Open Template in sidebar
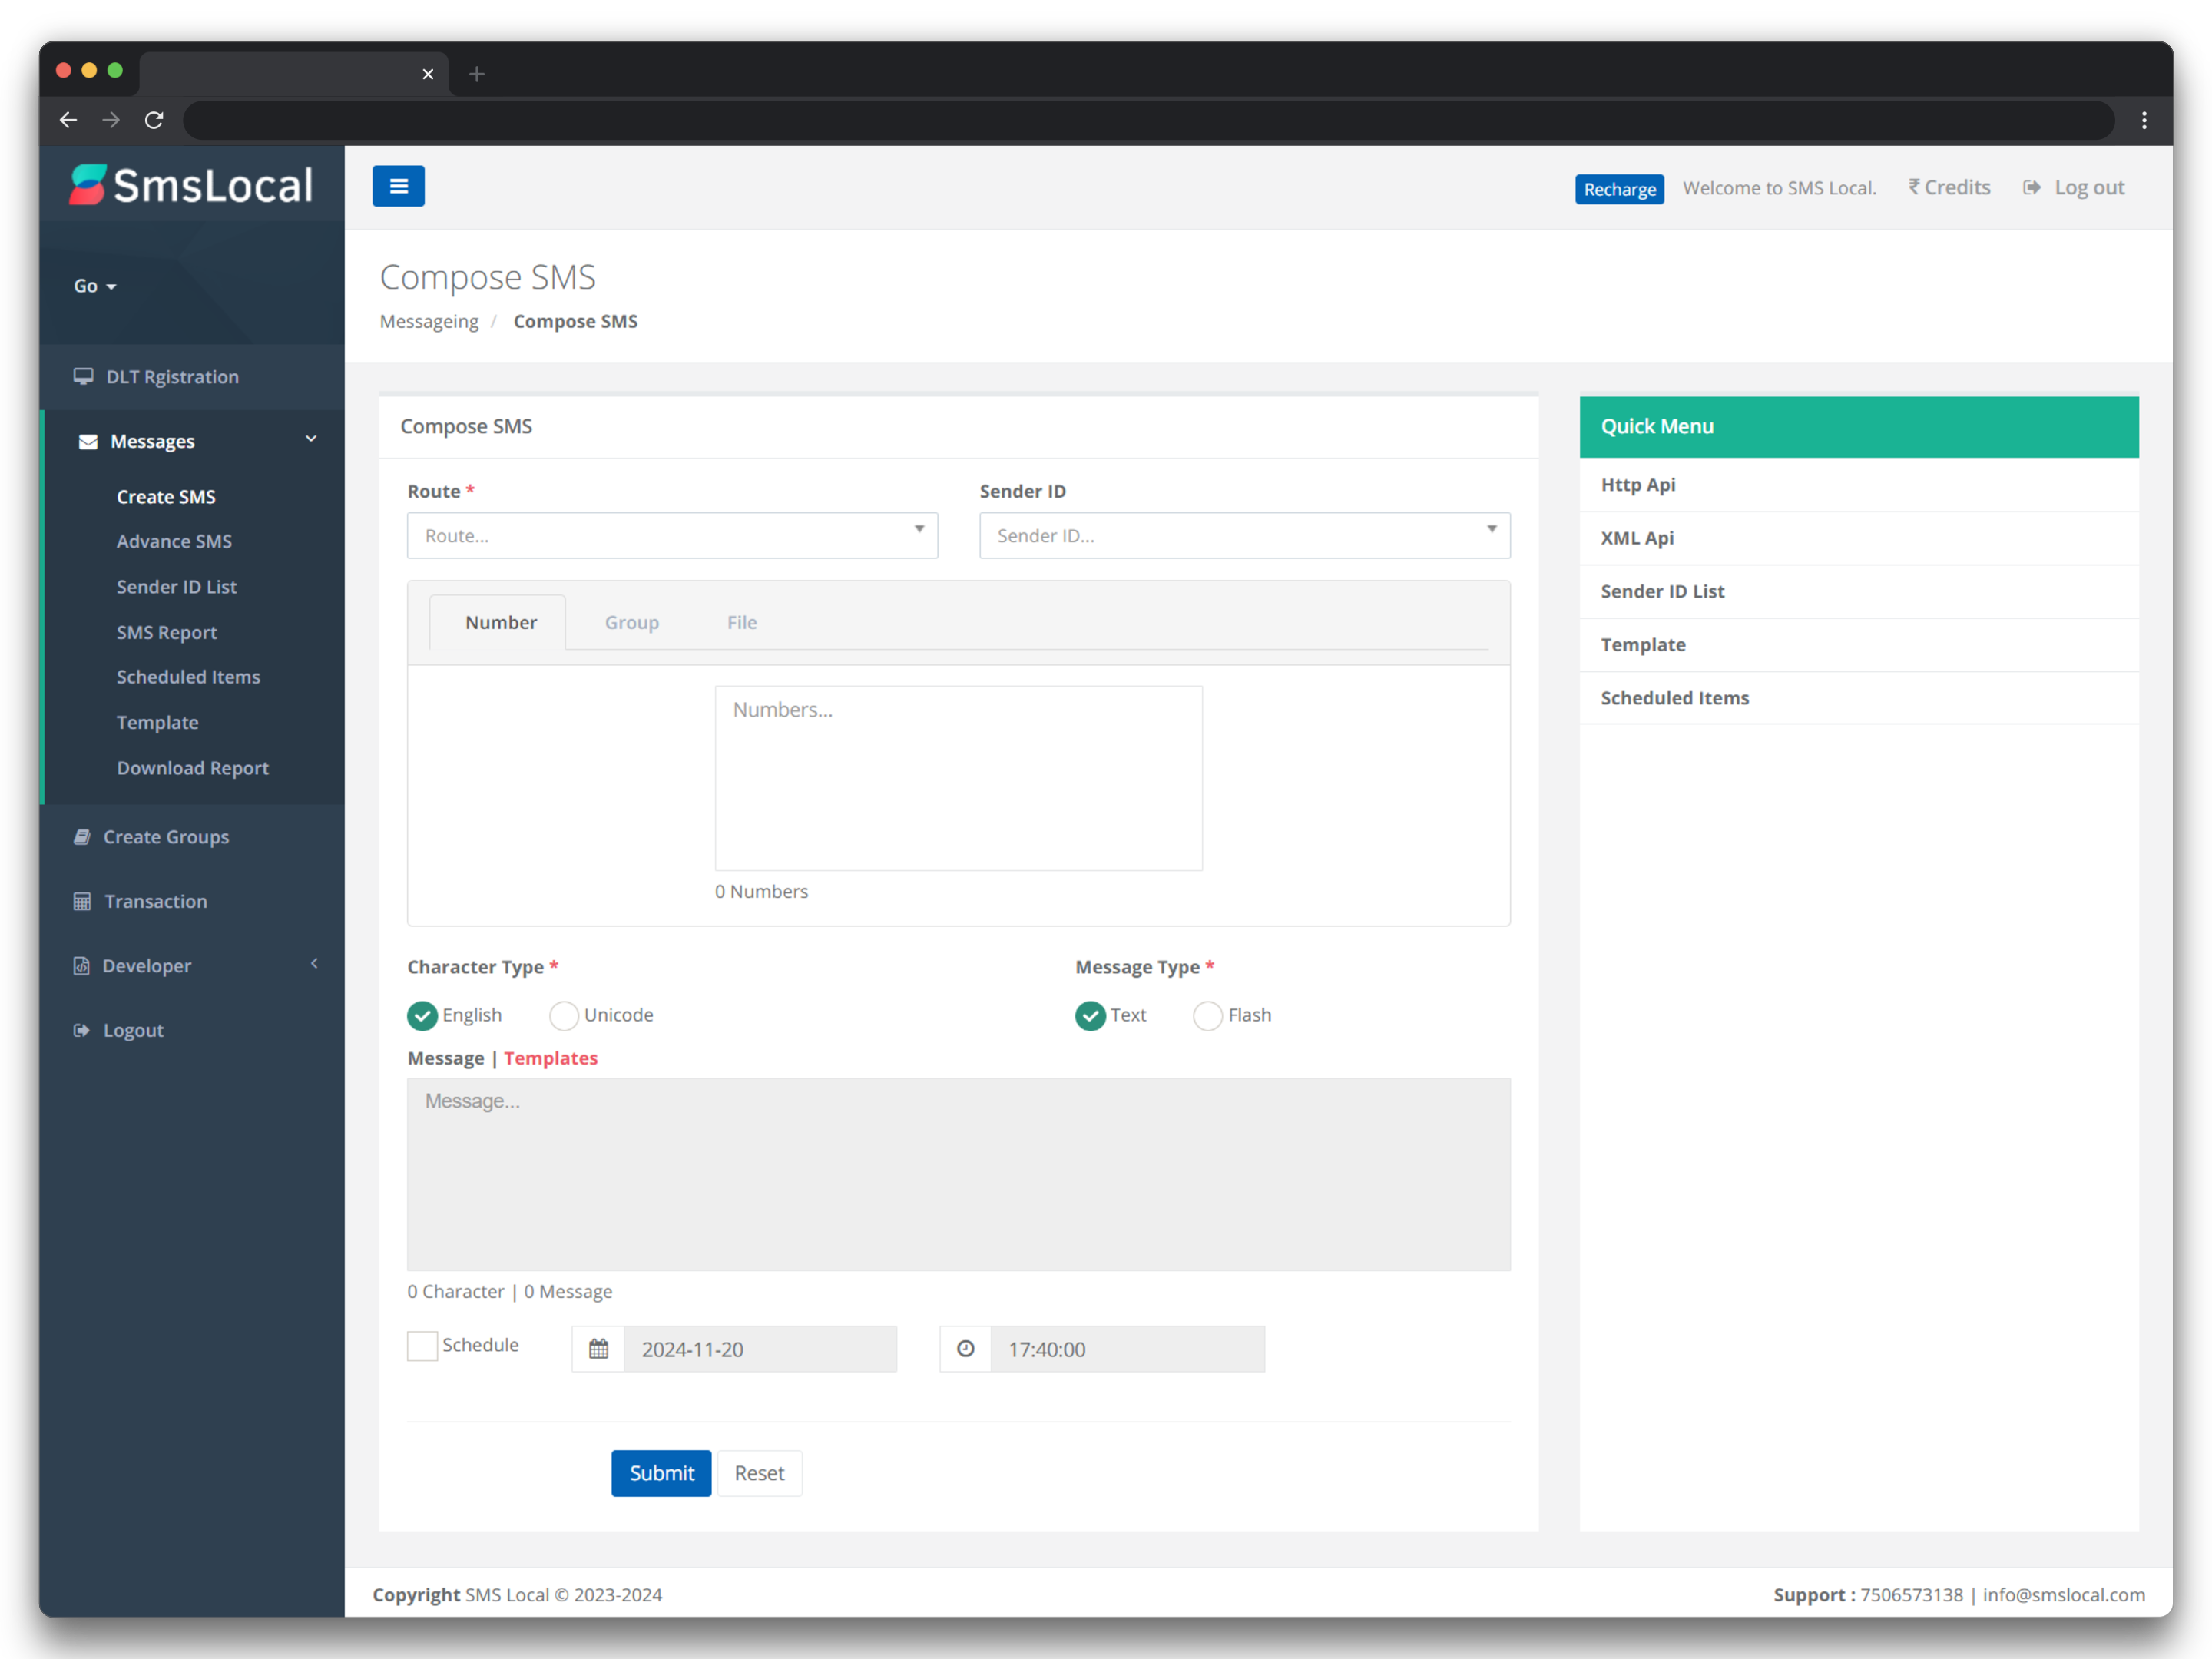2212x1659 pixels. click(x=157, y=723)
